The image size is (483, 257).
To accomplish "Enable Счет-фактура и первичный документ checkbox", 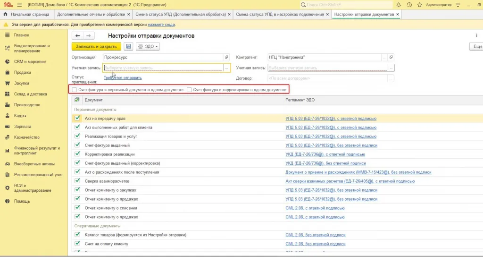I will click(x=74, y=90).
